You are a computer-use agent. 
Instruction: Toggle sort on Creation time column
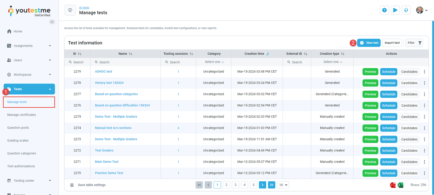[267, 54]
